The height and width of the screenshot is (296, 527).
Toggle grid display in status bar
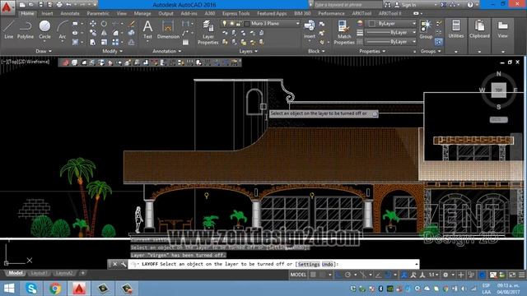coord(313,275)
